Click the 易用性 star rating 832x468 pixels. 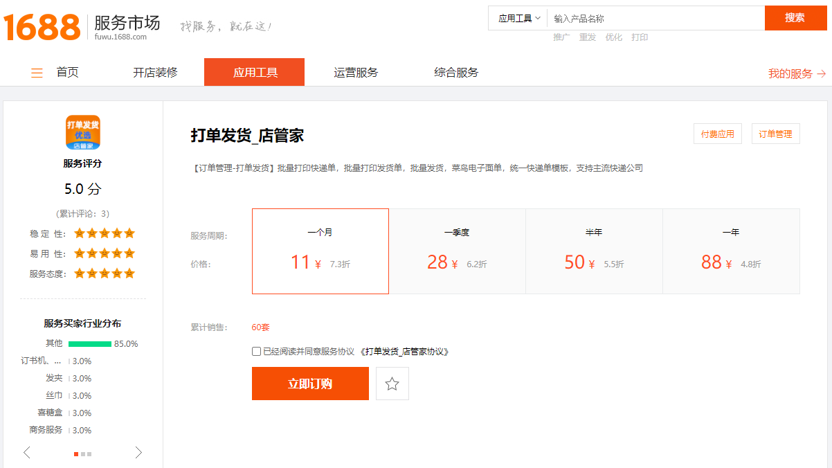[105, 253]
